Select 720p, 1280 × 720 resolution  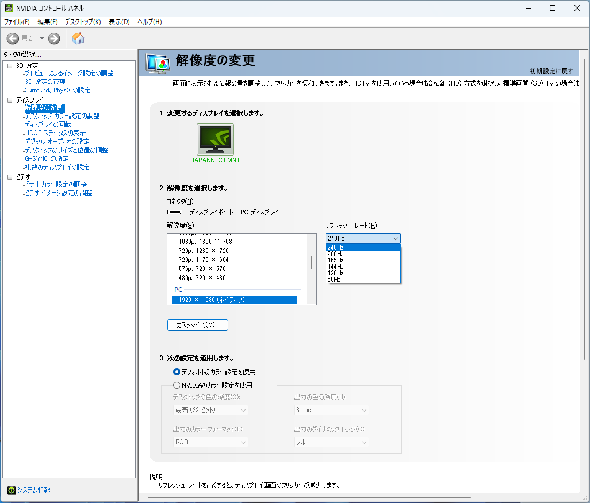[204, 251]
